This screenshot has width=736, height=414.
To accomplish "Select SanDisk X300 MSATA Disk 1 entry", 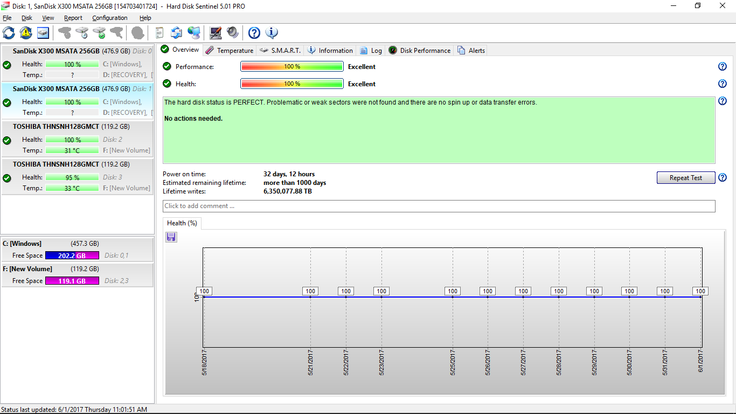I will click(78, 101).
